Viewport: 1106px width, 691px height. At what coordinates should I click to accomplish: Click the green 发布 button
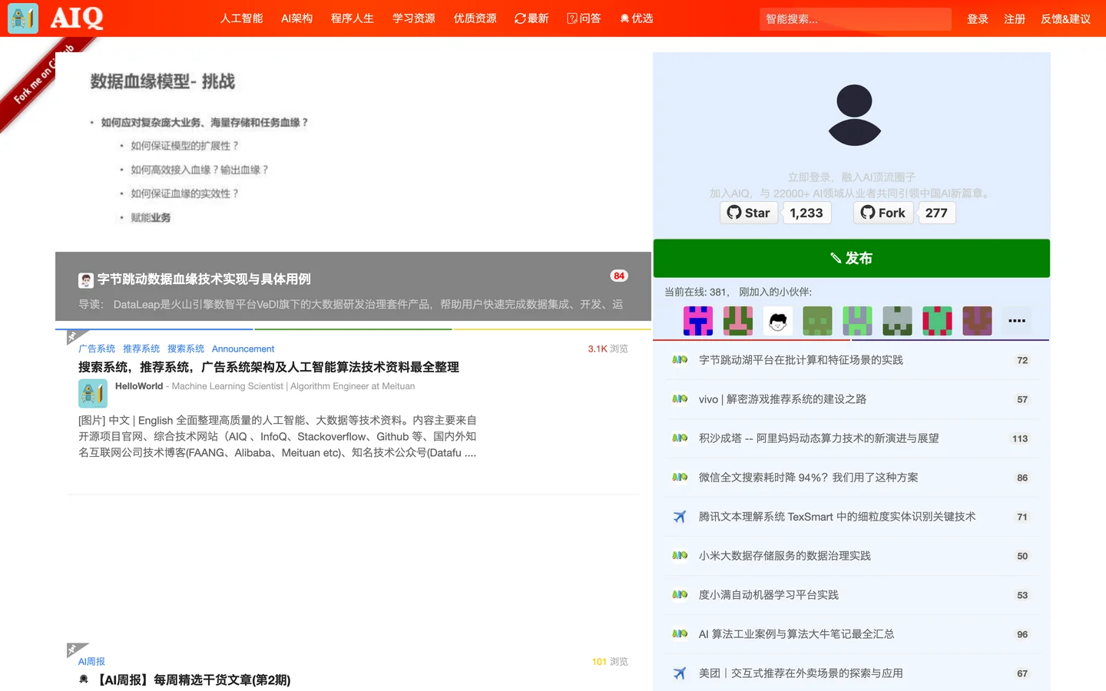(852, 258)
